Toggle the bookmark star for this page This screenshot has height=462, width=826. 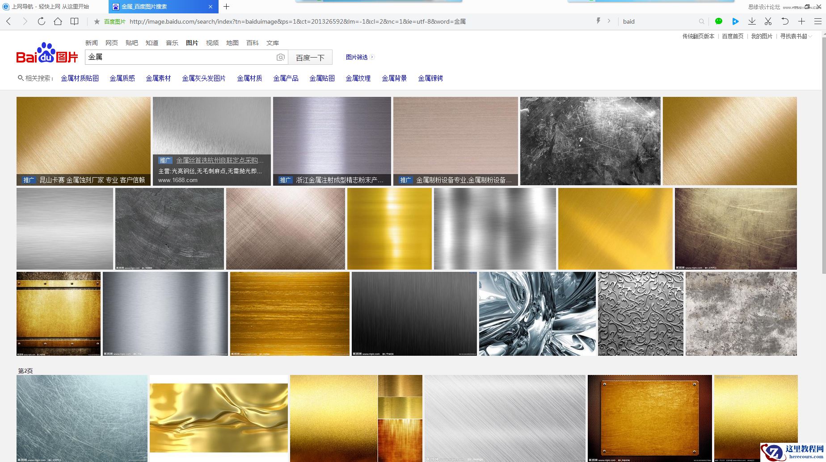(x=96, y=21)
